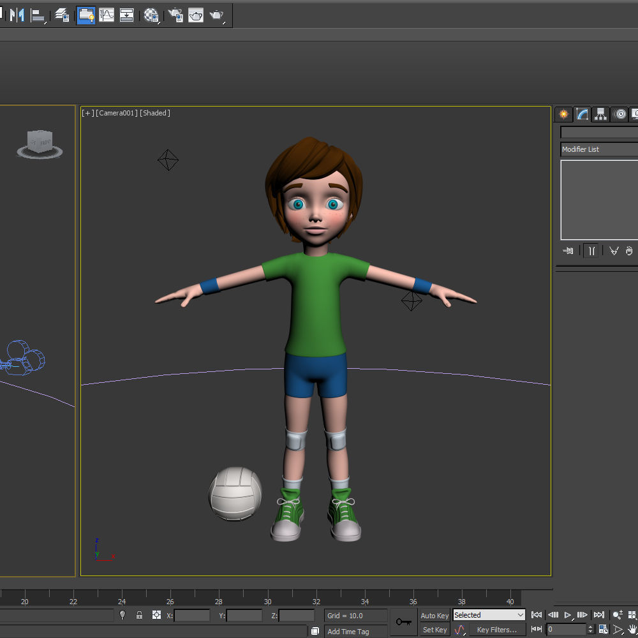The height and width of the screenshot is (638, 638).
Task: Toggle the highlighted Ribbon button
Action: (x=86, y=15)
